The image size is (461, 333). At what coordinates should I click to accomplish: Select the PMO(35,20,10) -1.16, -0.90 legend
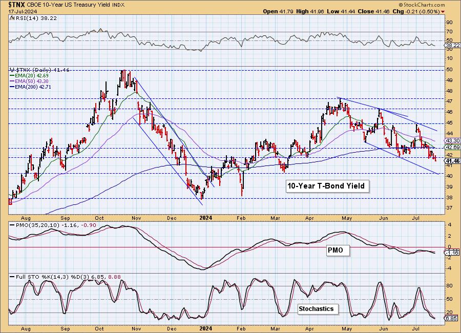(x=53, y=225)
